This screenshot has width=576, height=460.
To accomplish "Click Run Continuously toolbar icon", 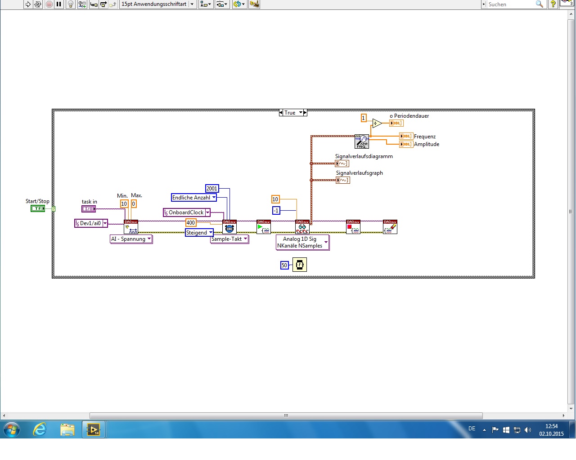I will point(38,4).
